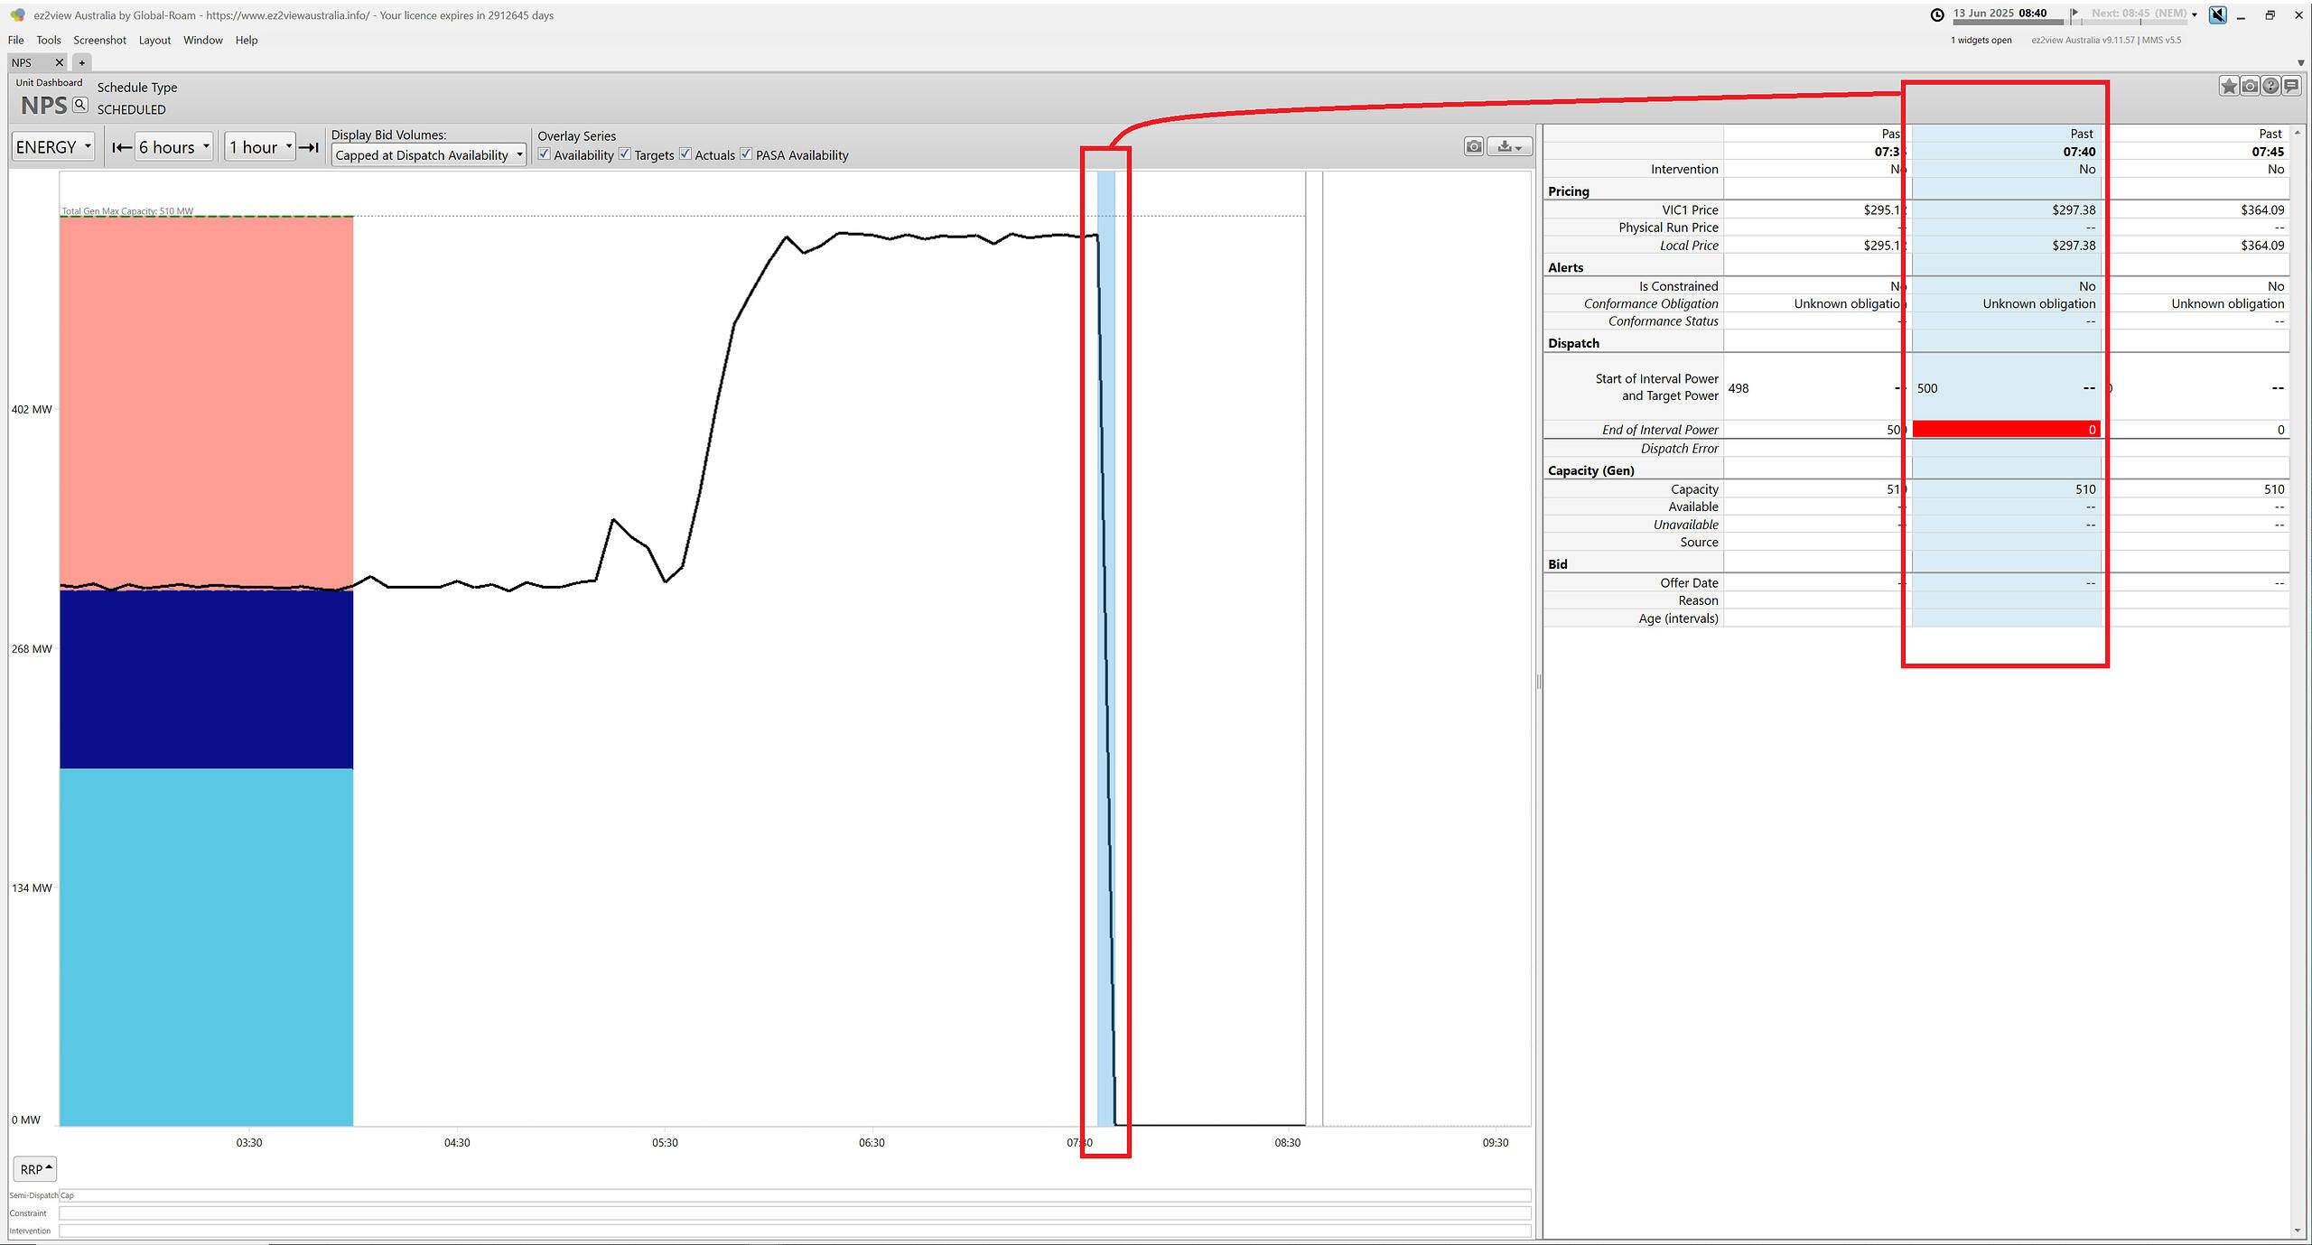2312x1245 pixels.
Task: Click the Offer Date row label
Action: coord(1689,583)
